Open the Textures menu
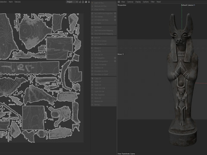Image resolution: width=207 pixels, height=155 pixels. 18,2
